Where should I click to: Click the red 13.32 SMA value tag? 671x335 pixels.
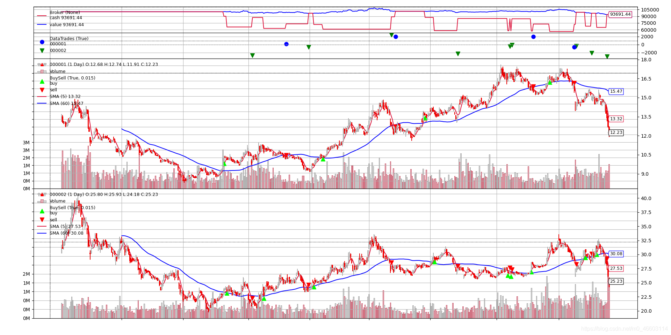tap(616, 119)
